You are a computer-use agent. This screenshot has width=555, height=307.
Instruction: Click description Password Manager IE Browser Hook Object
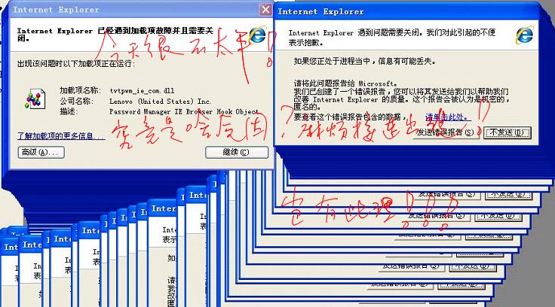click(184, 111)
